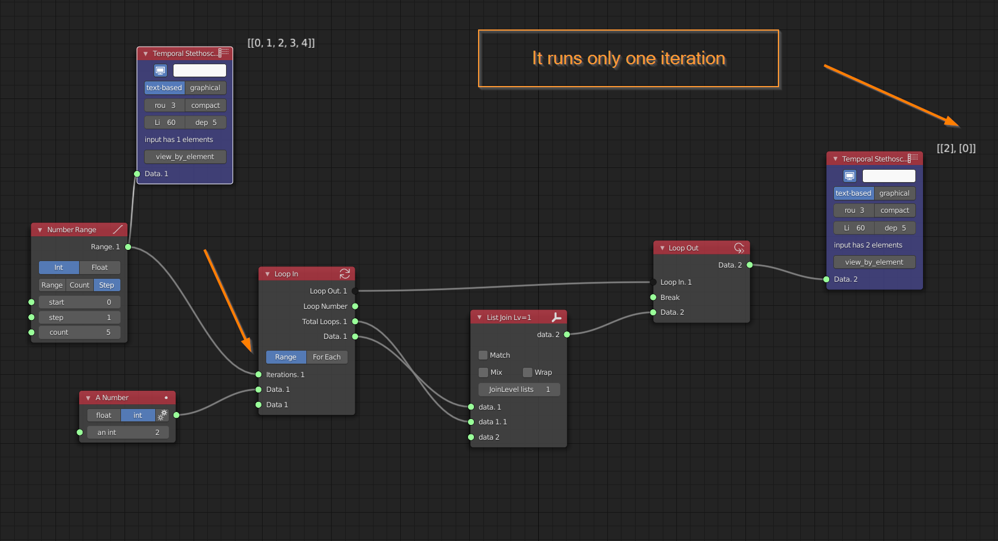Select Float mode in Number Range

[100, 268]
